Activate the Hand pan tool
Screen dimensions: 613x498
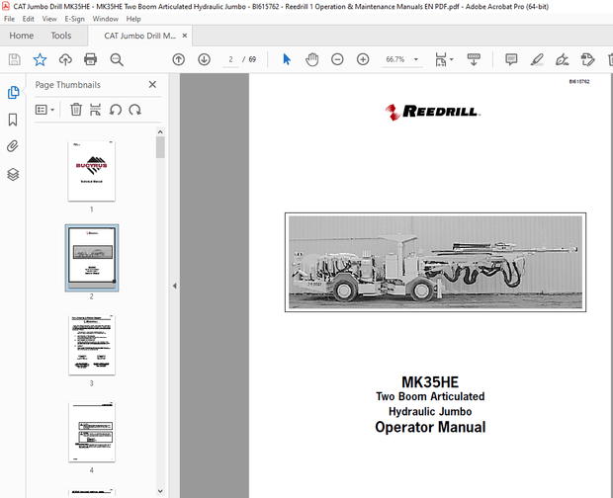(312, 59)
